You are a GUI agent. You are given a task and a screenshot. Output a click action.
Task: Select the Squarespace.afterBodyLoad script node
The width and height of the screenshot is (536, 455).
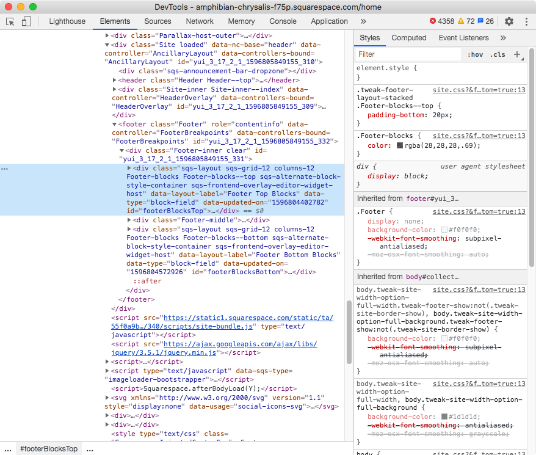pos(204,388)
